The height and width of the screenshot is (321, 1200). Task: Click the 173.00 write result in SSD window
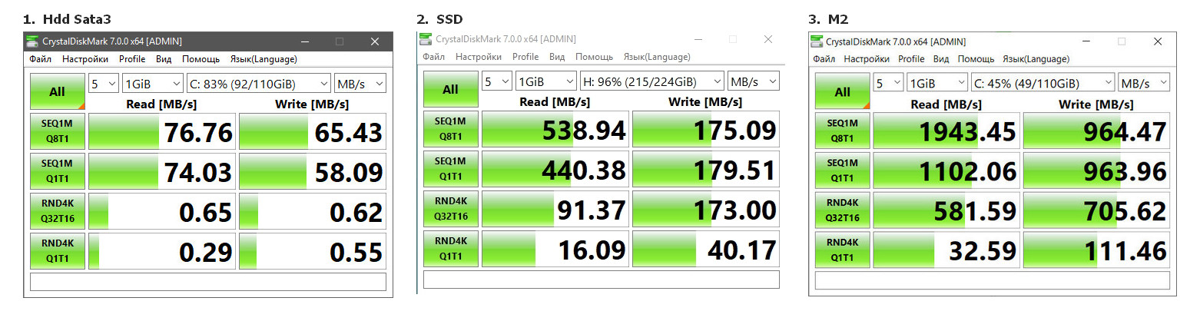[706, 209]
